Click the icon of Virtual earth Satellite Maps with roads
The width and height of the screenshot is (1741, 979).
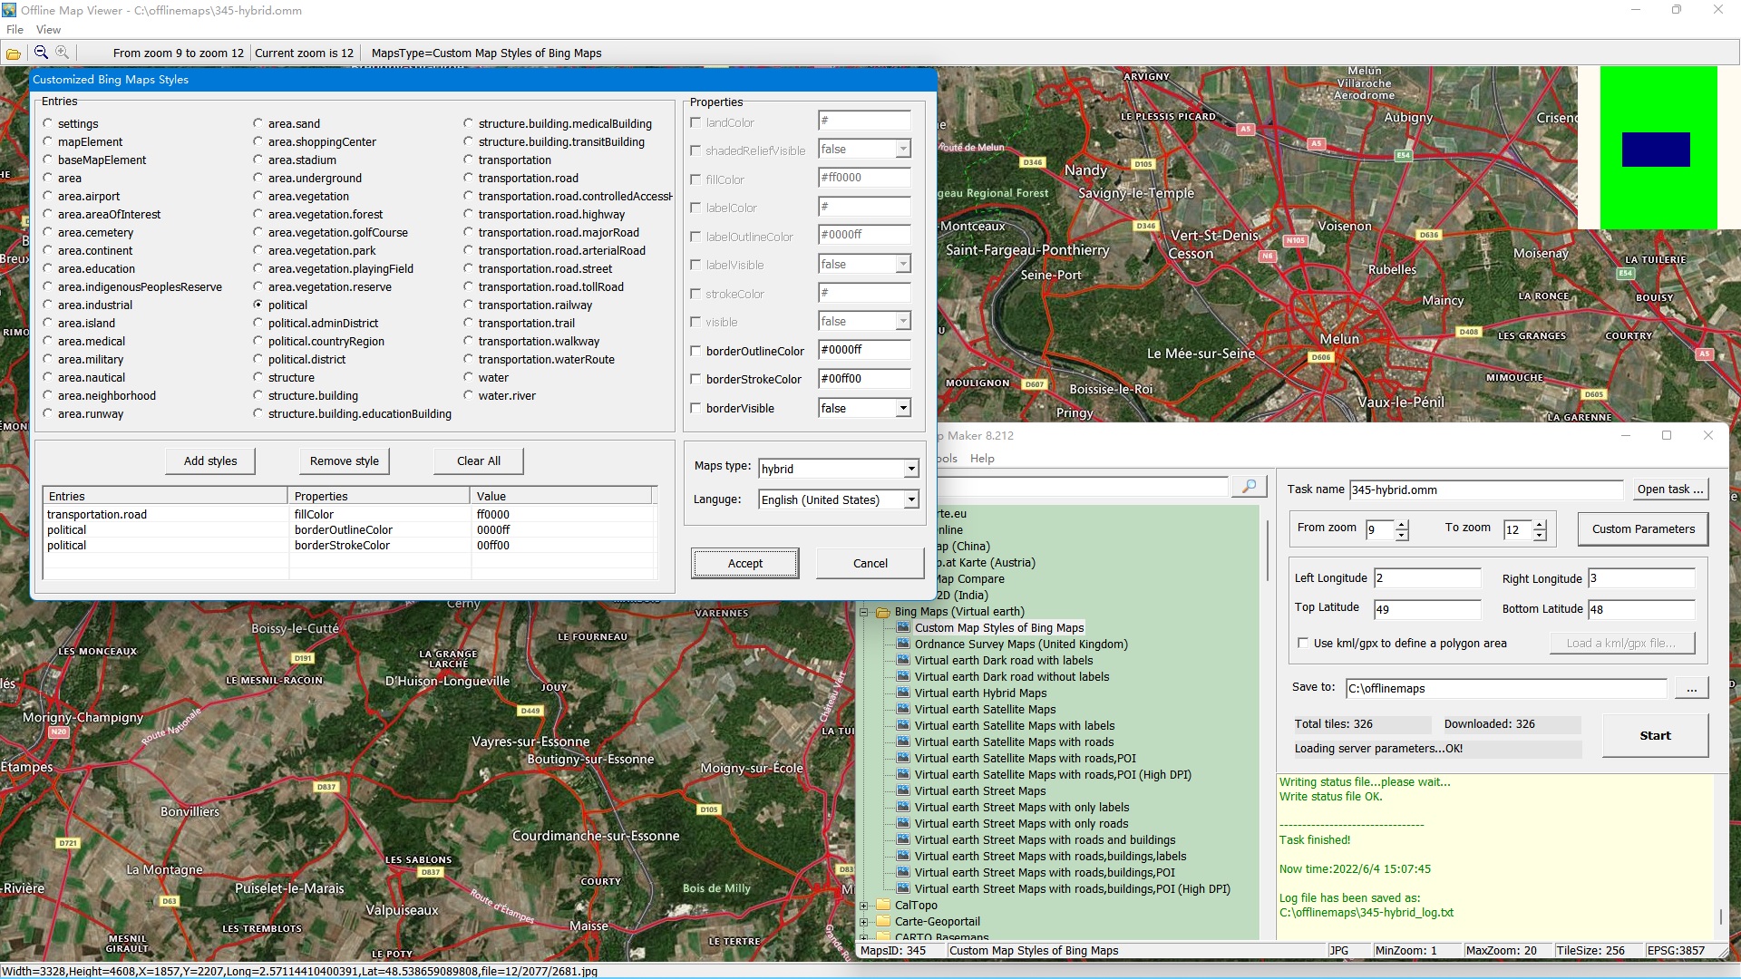tap(903, 742)
